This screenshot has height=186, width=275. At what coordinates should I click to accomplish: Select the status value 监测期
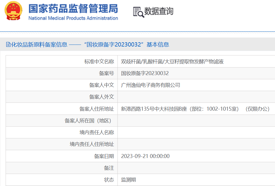[128, 180]
